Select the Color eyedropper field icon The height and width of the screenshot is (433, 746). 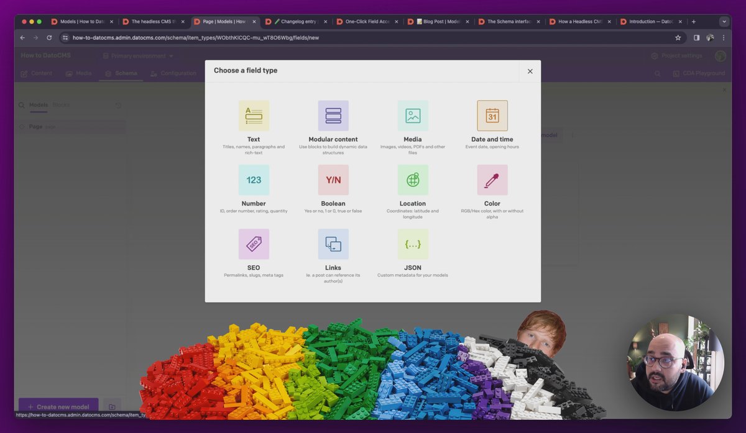coord(492,180)
